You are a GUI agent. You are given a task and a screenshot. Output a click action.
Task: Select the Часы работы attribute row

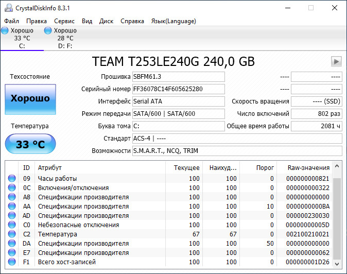coord(169,178)
